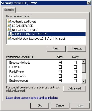Click the Provider Write permission label
92x111 pixels.
point(18,76)
